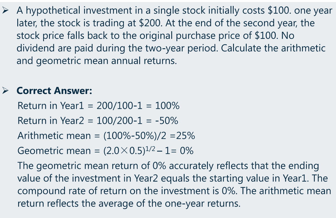
Task: Click the line starting 'compound rate of return'
Action: (174, 191)
